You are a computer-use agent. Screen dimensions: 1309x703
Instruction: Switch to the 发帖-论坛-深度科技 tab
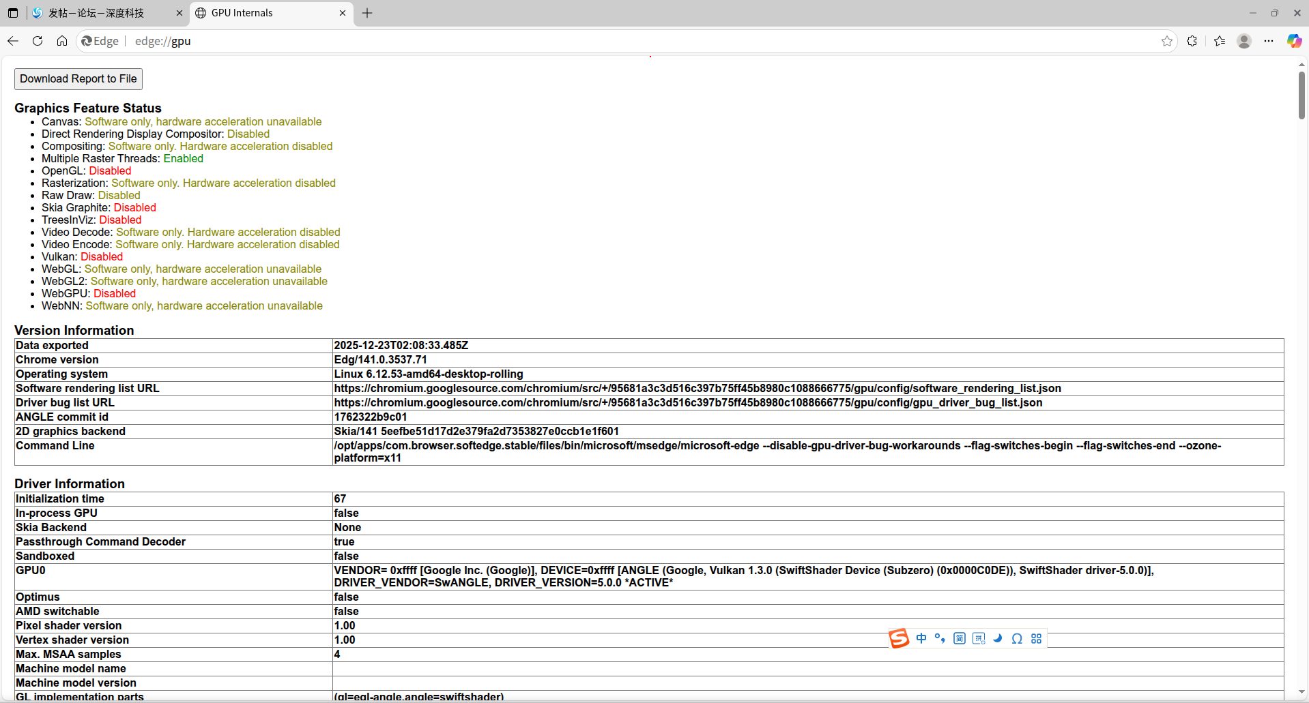pyautogui.click(x=96, y=13)
